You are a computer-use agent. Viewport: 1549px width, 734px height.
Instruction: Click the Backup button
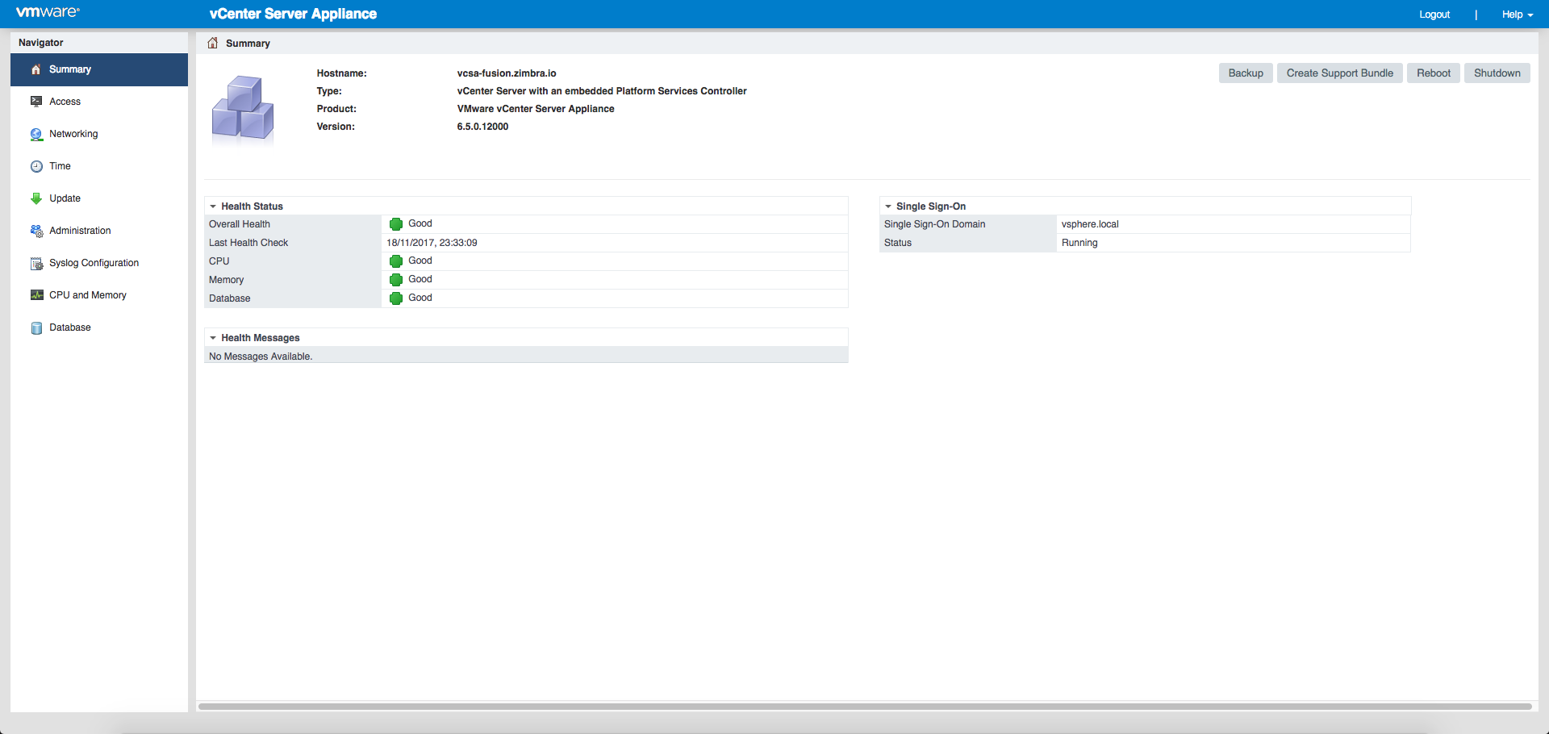(1246, 73)
